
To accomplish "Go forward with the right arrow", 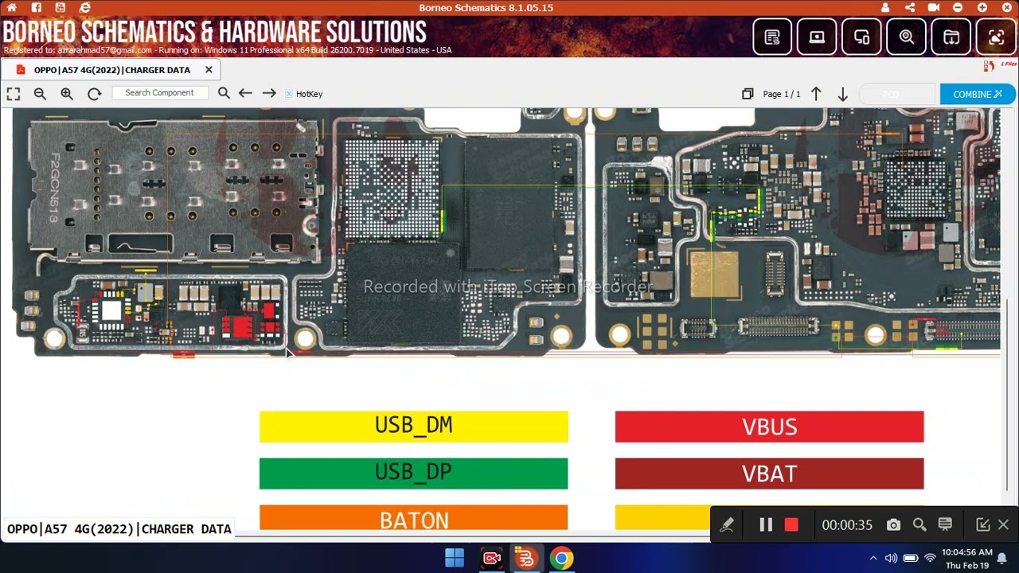I will (x=269, y=93).
